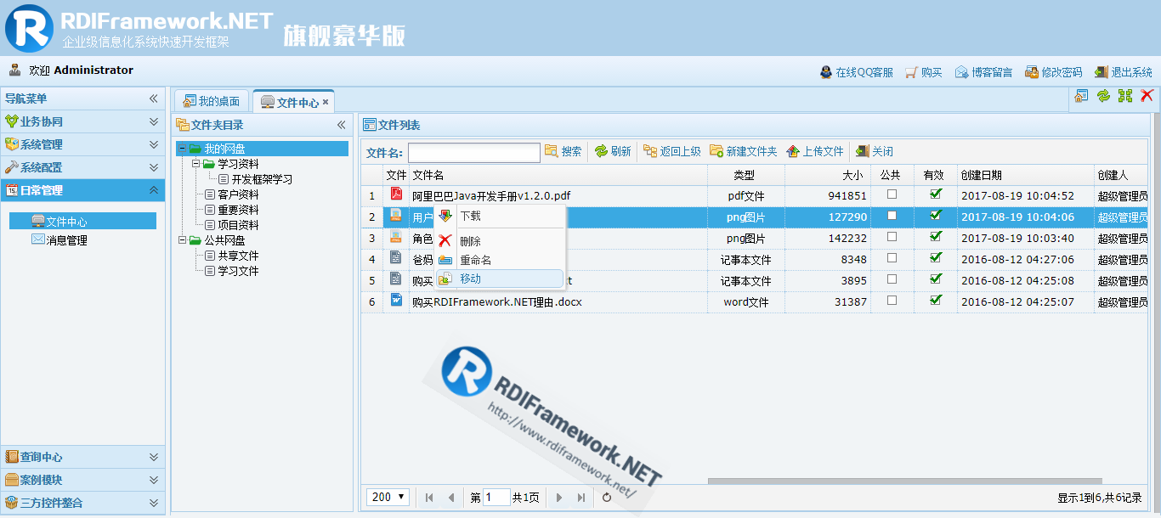
Task: Go to last page of the file list
Action: pyautogui.click(x=581, y=498)
